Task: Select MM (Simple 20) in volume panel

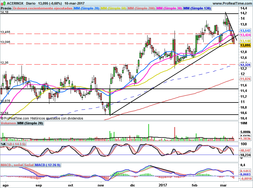Action: 30,123
